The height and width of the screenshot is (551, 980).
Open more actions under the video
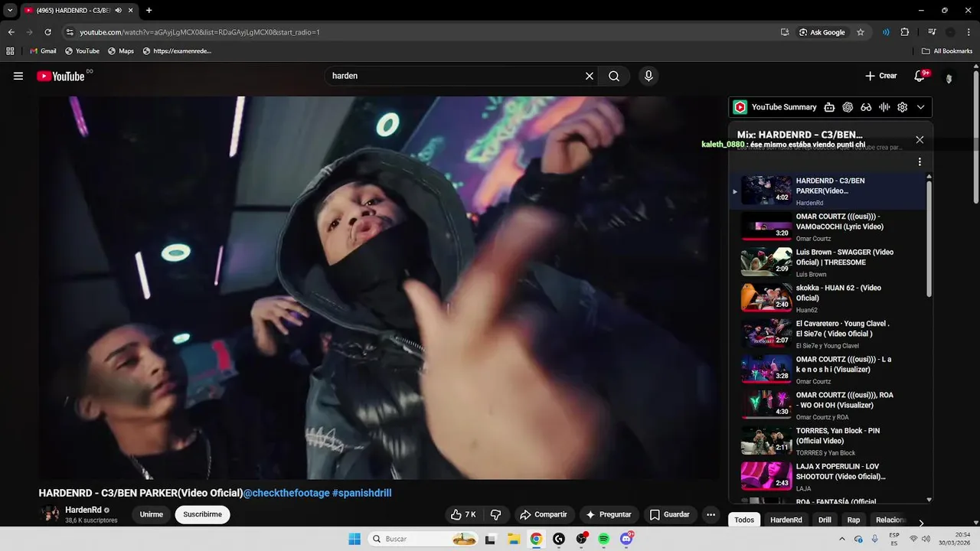710,514
